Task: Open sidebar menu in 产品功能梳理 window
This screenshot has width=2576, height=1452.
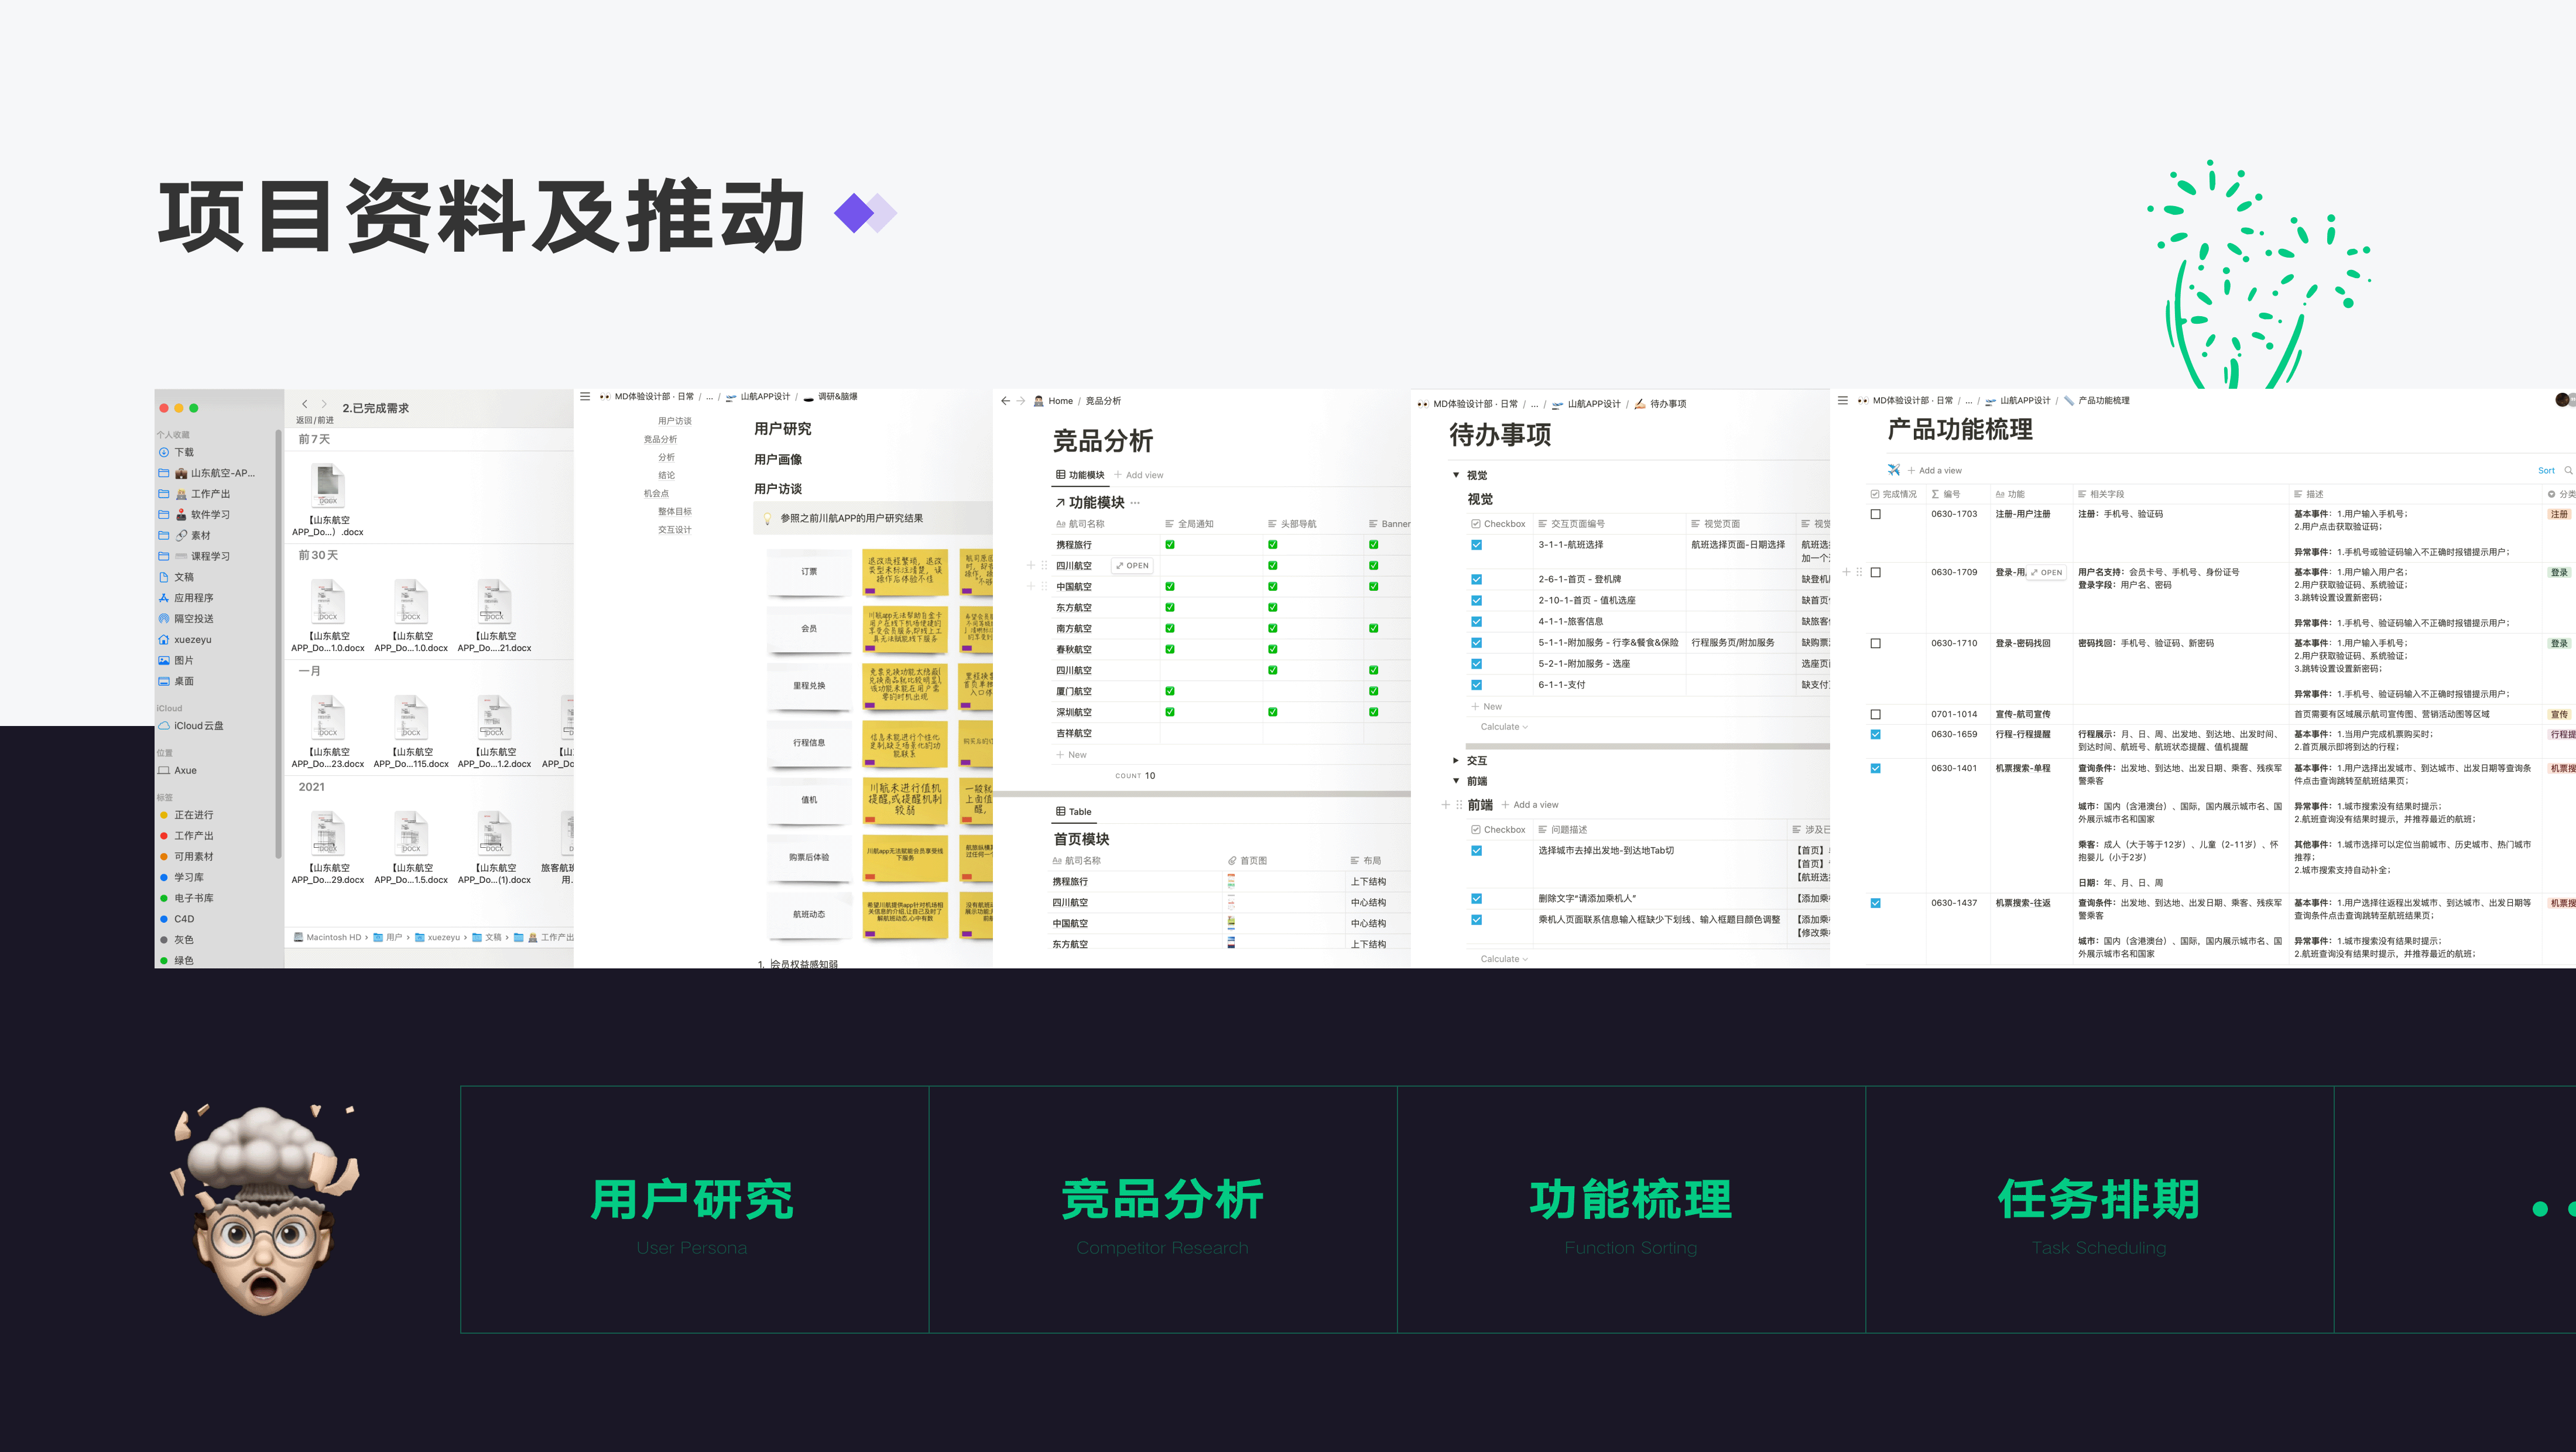Action: (x=1843, y=400)
